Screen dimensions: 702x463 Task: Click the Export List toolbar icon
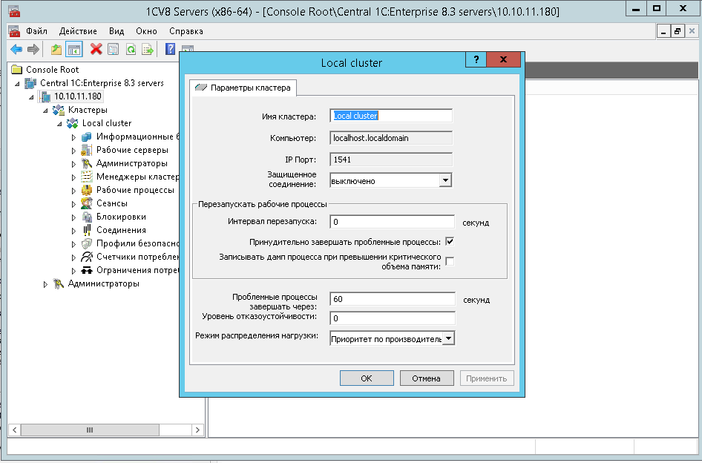coord(148,49)
